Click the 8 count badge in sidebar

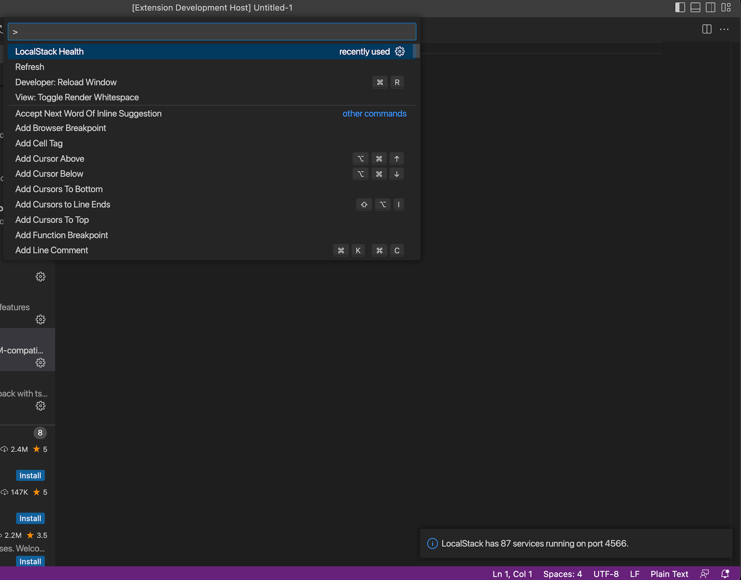coord(40,433)
